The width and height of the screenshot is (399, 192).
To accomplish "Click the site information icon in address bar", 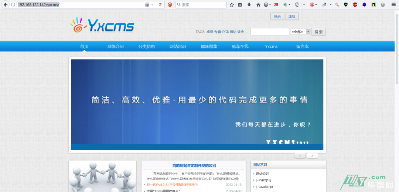I will point(13,4).
